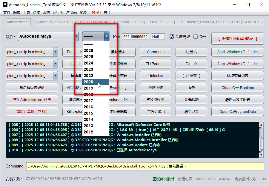This screenshot has width=269, height=186.
Task: Click the [ 注册表 ] button
Action: (191, 76)
